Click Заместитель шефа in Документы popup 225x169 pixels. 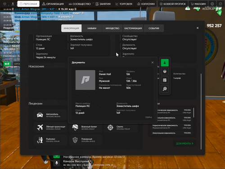tap(128, 106)
